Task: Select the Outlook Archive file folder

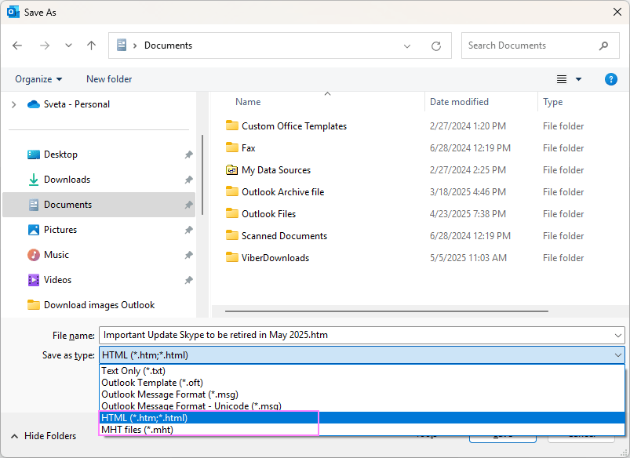Action: pyautogui.click(x=283, y=192)
